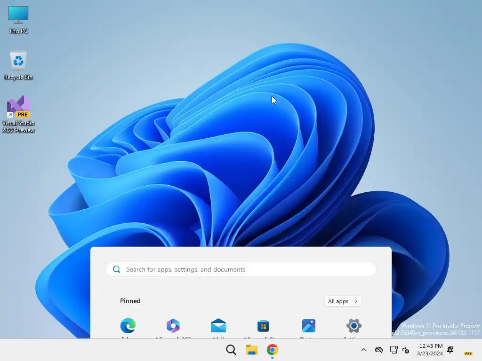Image resolution: width=482 pixels, height=361 pixels.
Task: Open the pinned Microsoft Store app
Action: [264, 326]
